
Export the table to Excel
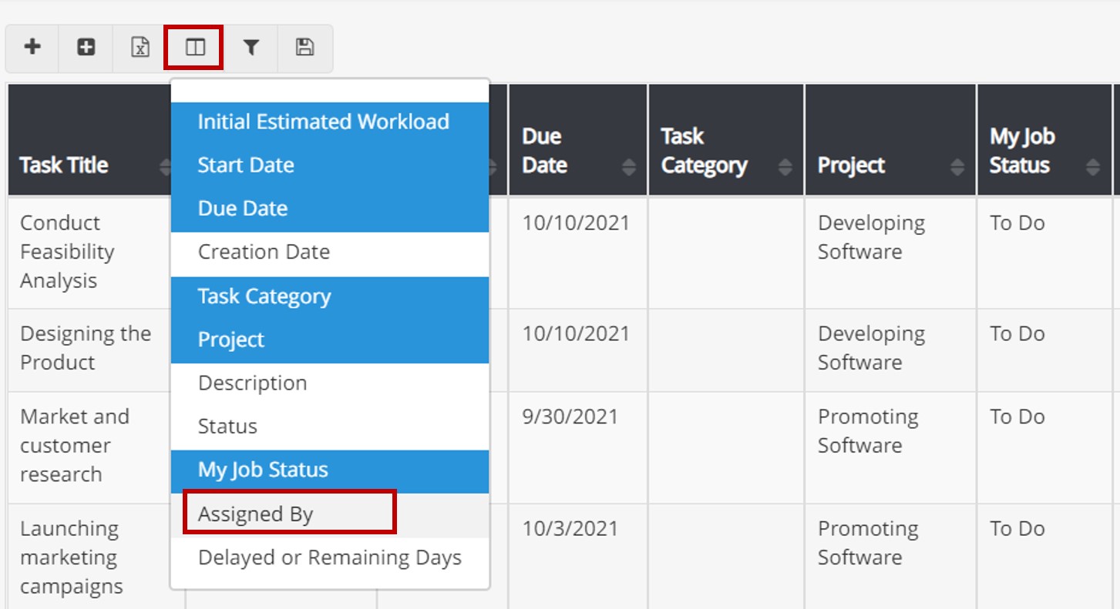click(x=140, y=47)
